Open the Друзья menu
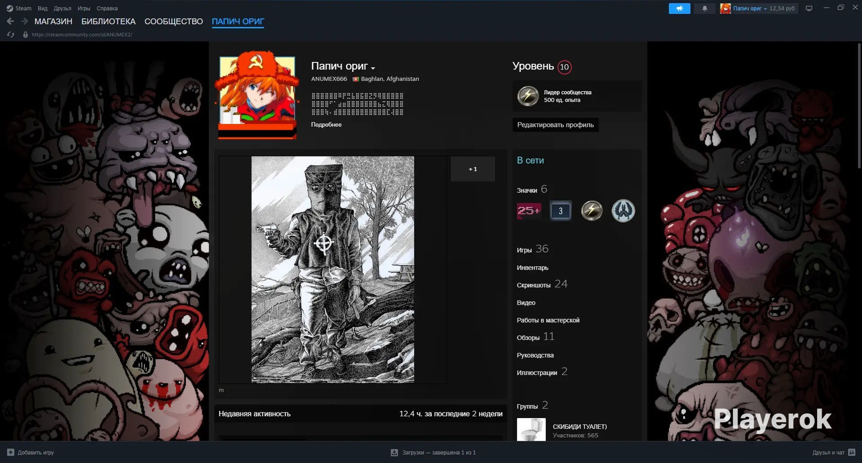862x463 pixels. (63, 8)
